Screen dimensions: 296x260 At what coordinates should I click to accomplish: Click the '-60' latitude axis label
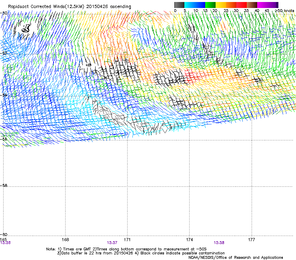[4, 235]
